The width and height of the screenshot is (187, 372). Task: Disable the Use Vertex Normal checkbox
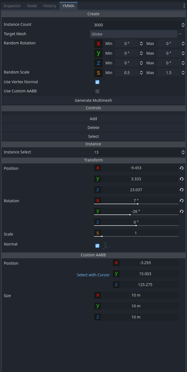[x=97, y=82]
